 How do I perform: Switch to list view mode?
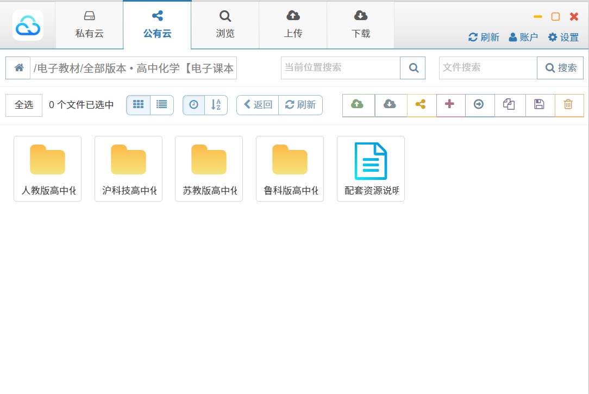point(161,105)
